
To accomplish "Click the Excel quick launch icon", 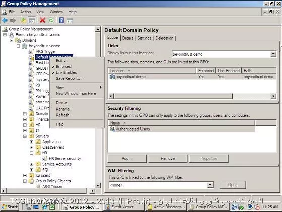I will click(52, 207).
